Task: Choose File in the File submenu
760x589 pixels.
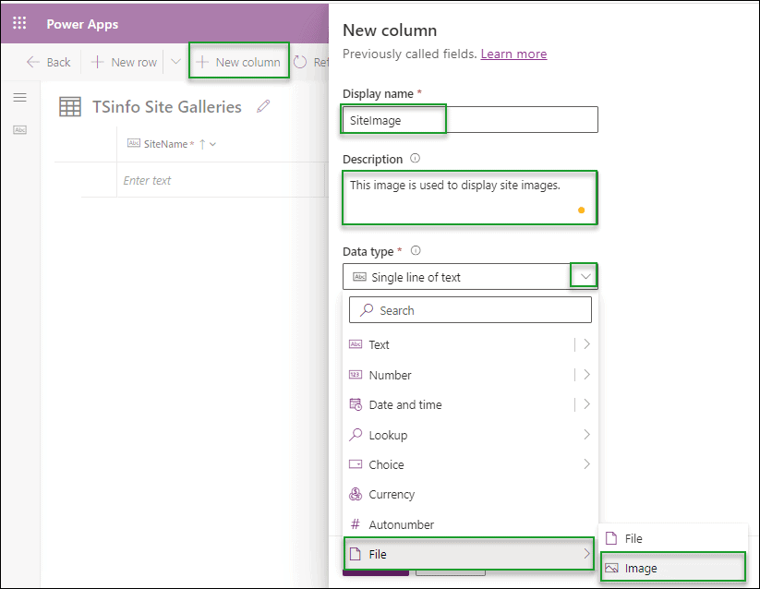Action: tap(673, 538)
